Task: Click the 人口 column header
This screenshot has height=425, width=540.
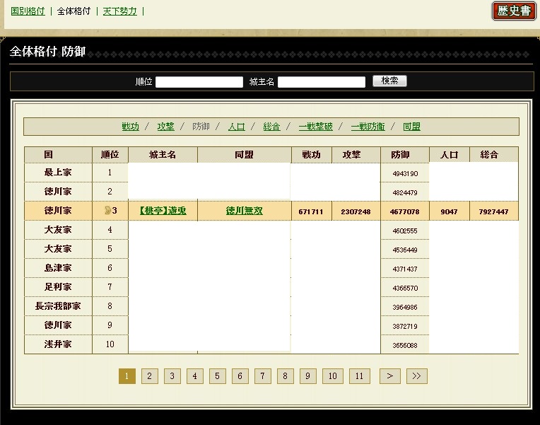Action: pos(449,155)
